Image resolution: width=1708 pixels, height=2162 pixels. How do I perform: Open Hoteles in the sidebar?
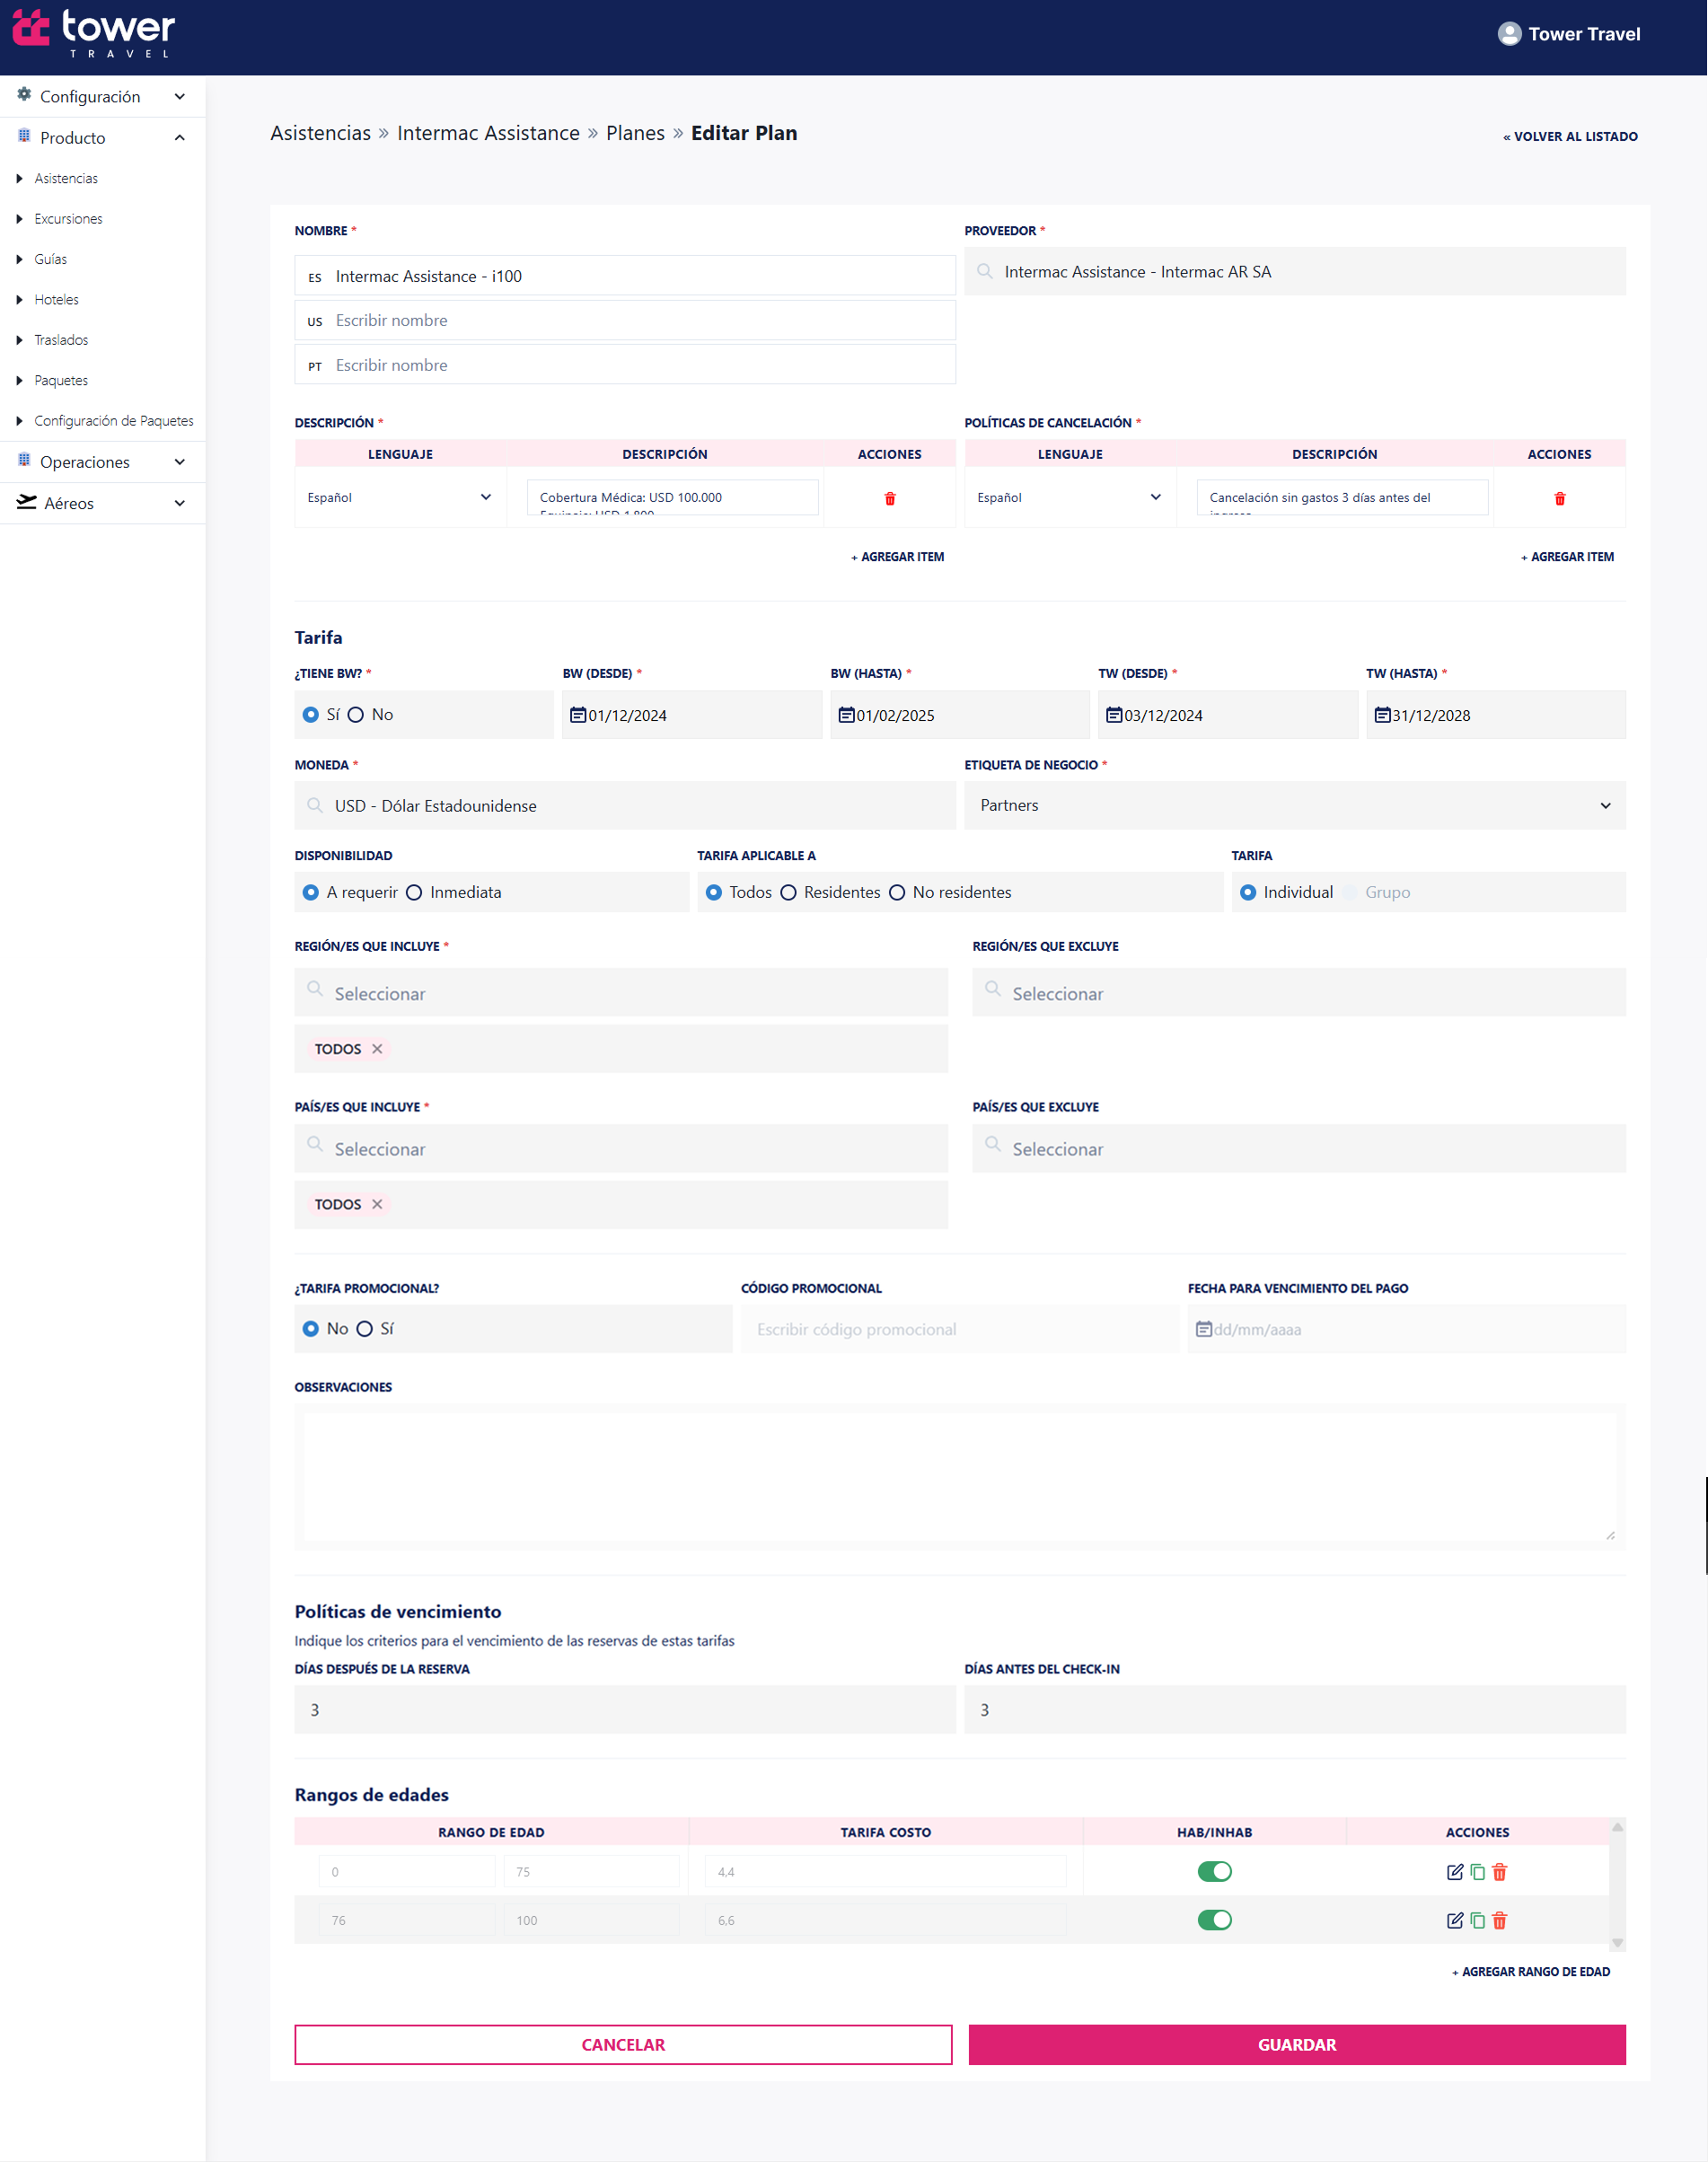click(x=57, y=300)
